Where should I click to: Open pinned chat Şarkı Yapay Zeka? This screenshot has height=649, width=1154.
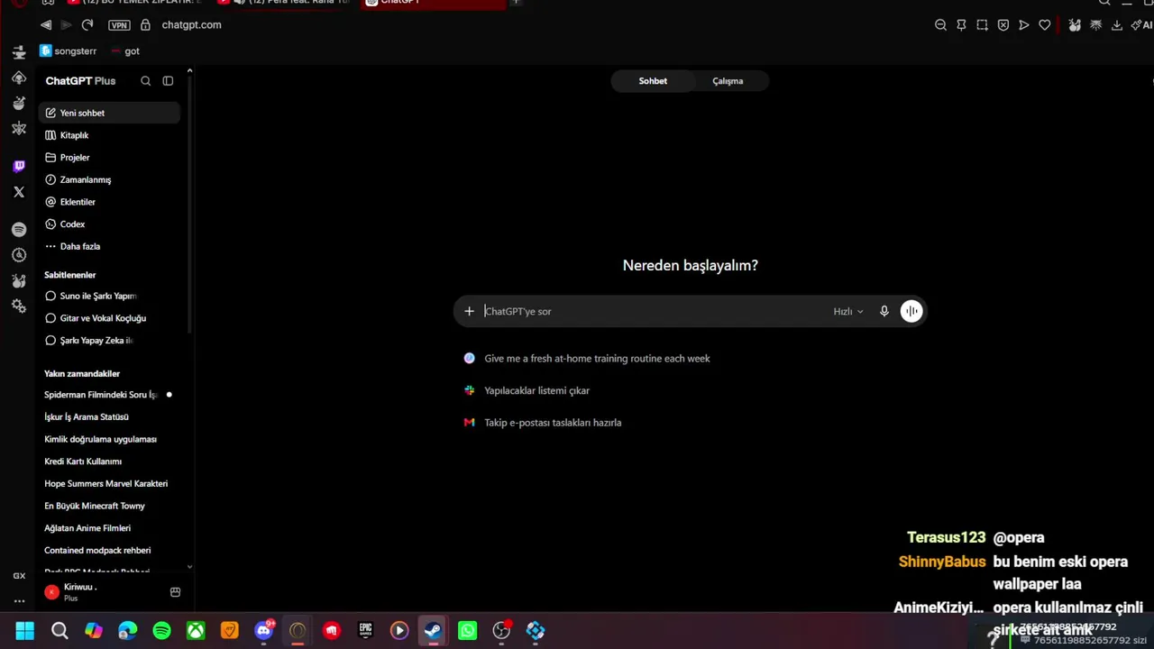(x=110, y=341)
